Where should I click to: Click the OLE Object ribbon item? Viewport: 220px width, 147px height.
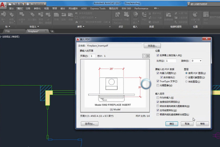point(155,17)
